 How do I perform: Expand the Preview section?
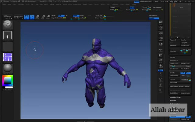pyautogui.click(x=173, y=101)
